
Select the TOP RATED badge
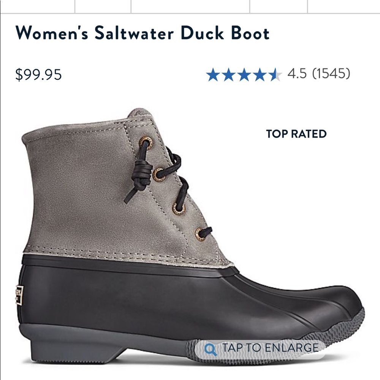(296, 134)
